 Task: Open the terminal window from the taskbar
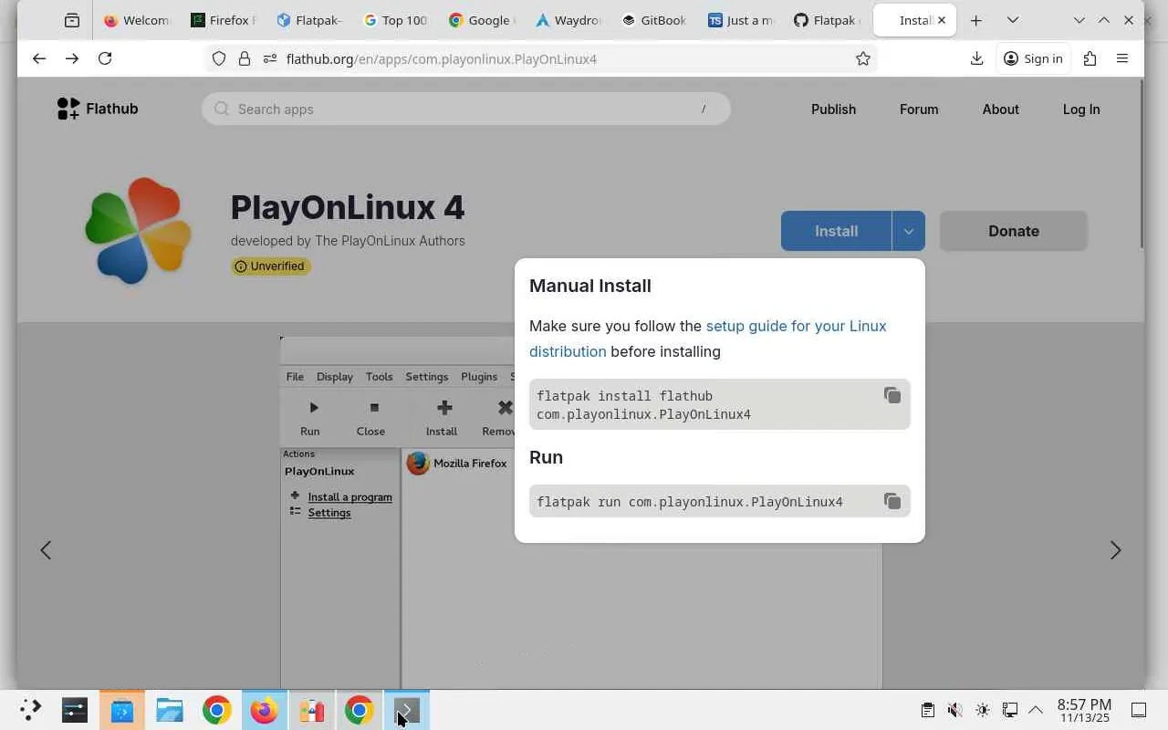[x=407, y=710]
